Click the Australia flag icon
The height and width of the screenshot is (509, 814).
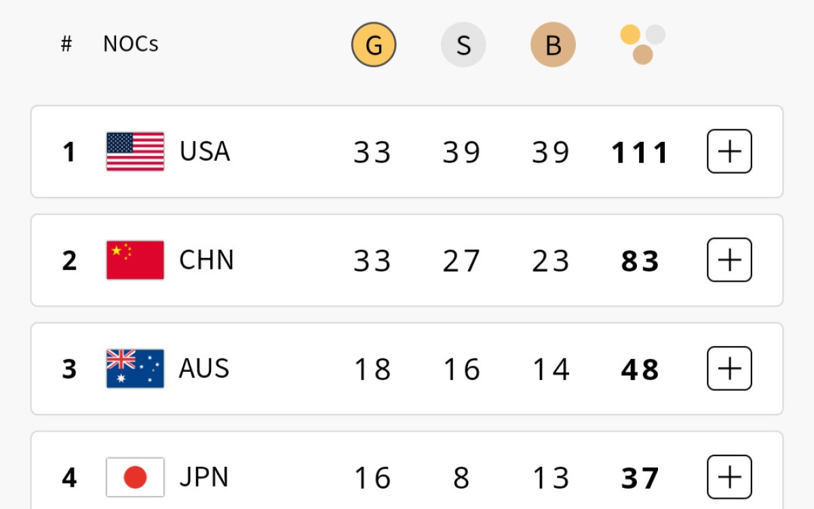coord(135,369)
